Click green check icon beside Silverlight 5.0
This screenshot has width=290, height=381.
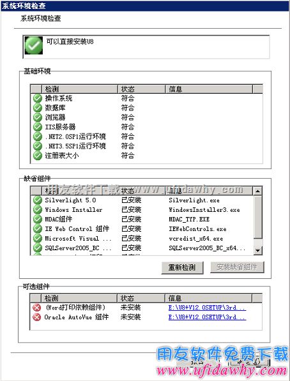click(38, 200)
